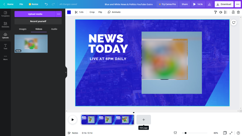Screen dimensions: 242x136
Task: Click Upload media button
Action: click(x=35, y=14)
